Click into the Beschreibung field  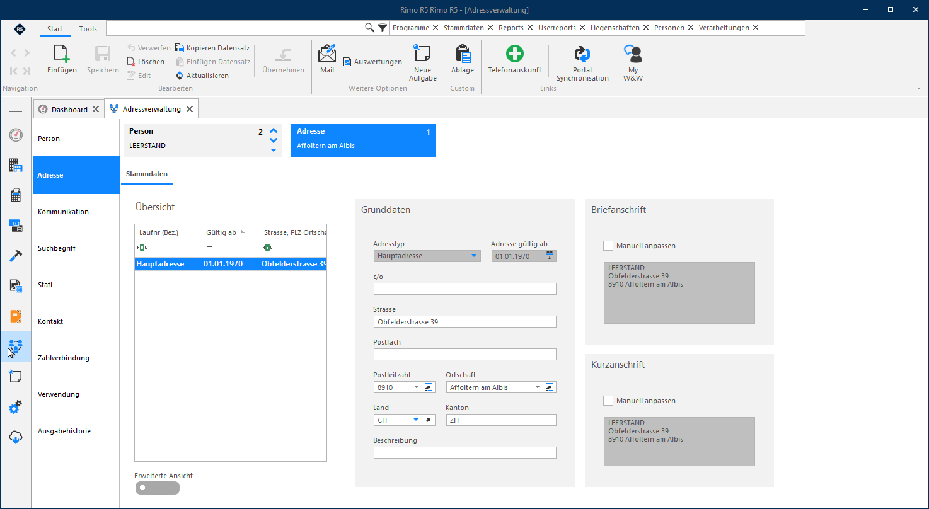coord(465,453)
